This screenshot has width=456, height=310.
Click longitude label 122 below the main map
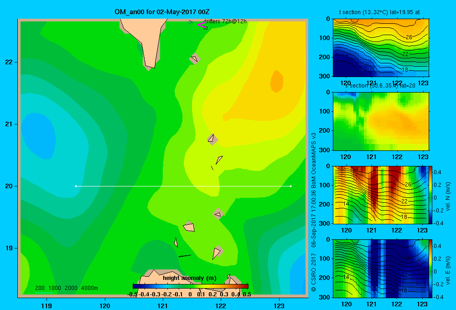[221, 305]
